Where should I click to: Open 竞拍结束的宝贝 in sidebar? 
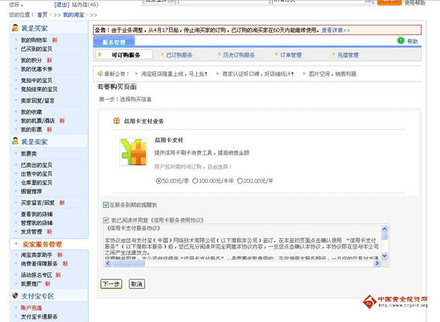pos(39,89)
